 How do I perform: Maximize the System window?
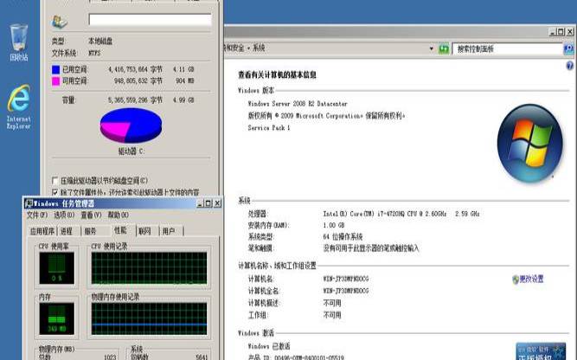[561, 32]
